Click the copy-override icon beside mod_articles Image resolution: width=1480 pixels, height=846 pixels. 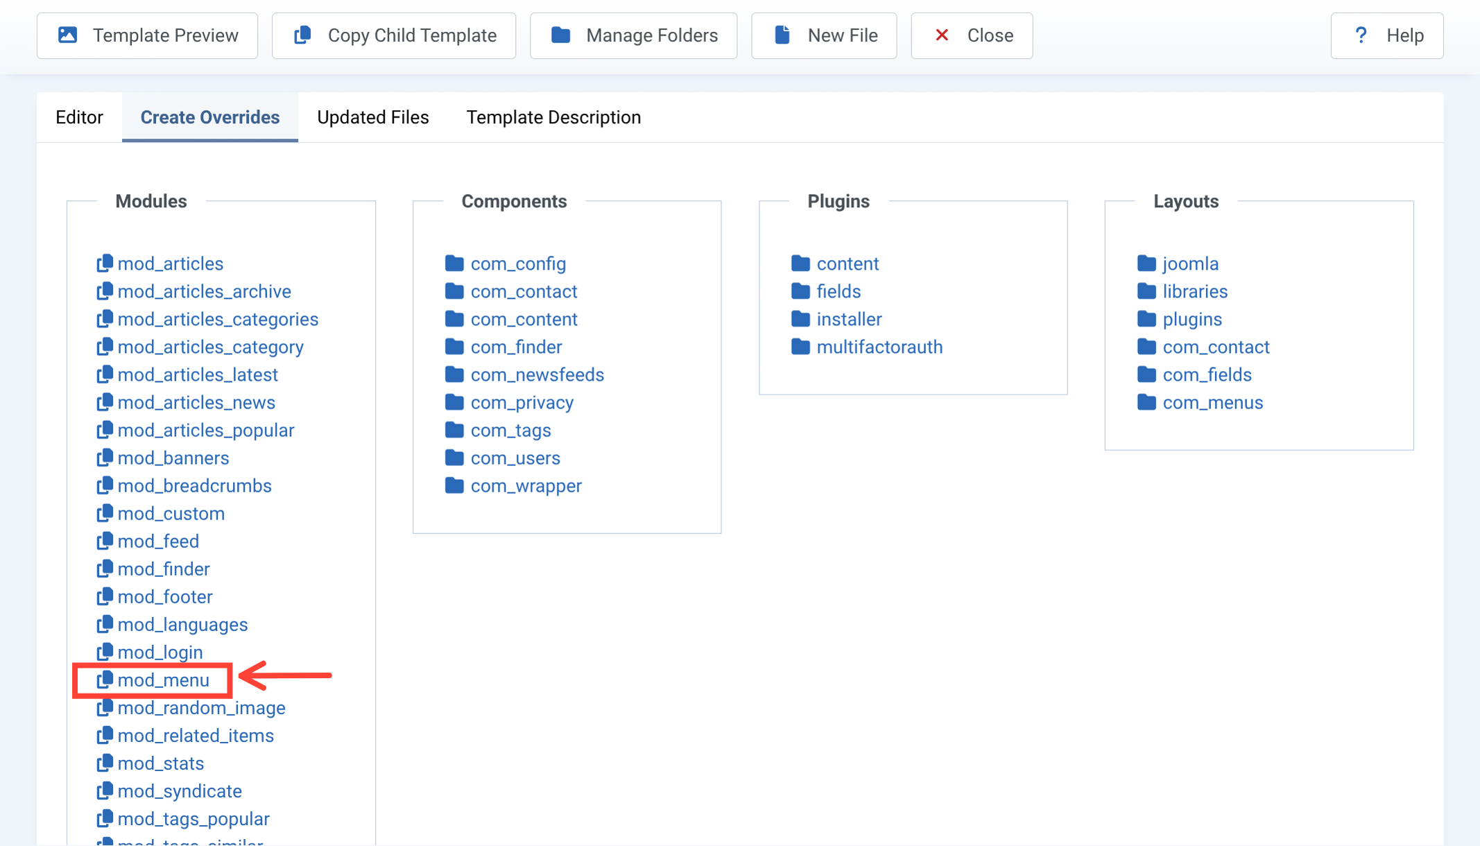pyautogui.click(x=105, y=264)
